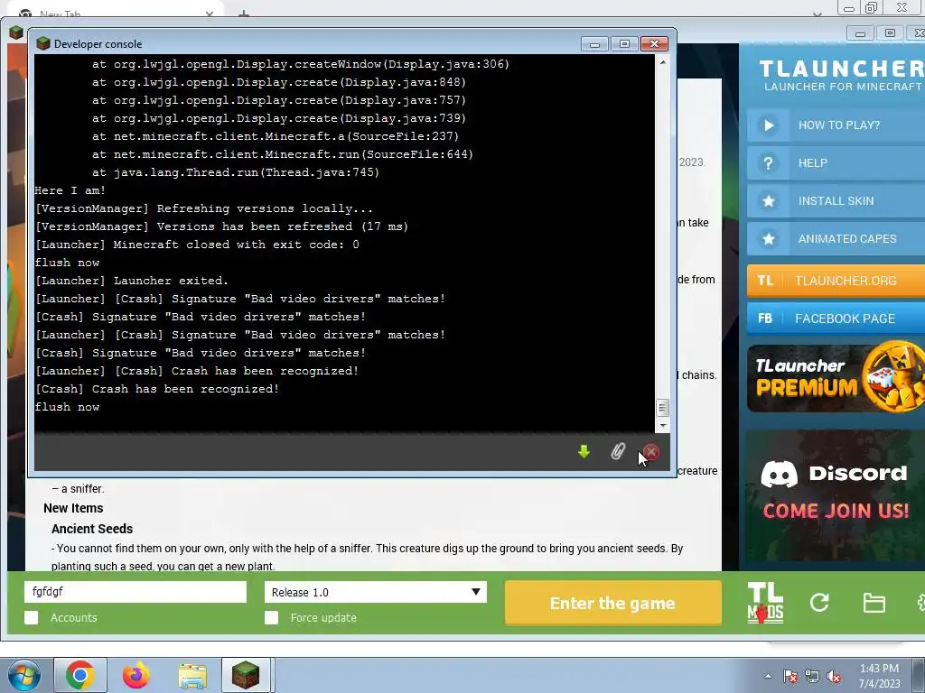This screenshot has width=925, height=693.
Task: Click the muted volume tray icon
Action: coord(834,676)
